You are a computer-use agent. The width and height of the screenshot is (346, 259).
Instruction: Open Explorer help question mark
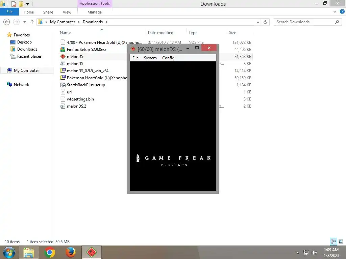342,12
